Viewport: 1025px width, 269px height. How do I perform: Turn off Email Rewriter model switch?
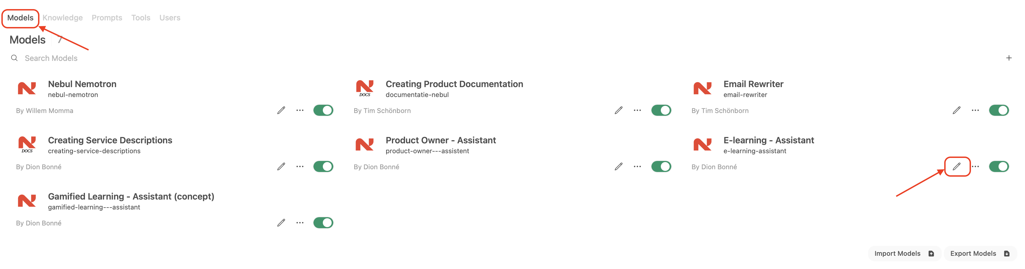click(999, 110)
